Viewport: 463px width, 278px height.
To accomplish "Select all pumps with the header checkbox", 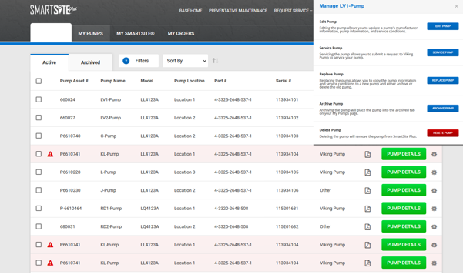I will point(39,81).
